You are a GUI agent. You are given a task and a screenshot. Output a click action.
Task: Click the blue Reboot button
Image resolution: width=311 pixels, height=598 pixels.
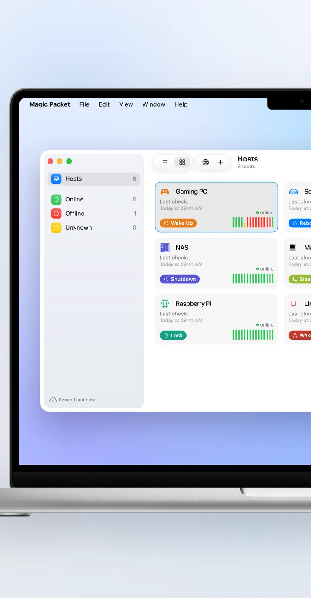pos(300,223)
